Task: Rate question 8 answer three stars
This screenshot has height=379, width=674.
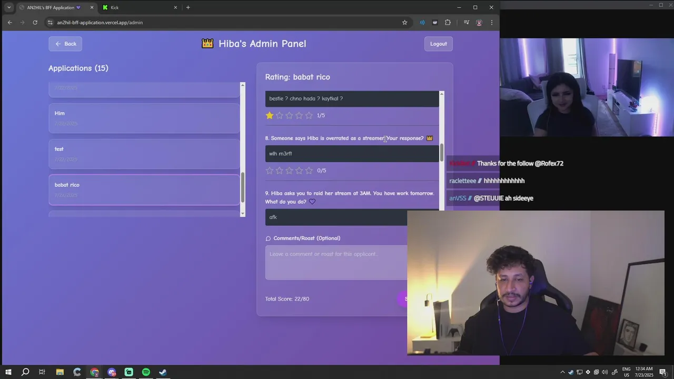Action: 289,171
